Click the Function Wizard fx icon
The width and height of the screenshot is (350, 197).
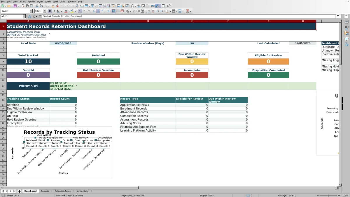30,16
